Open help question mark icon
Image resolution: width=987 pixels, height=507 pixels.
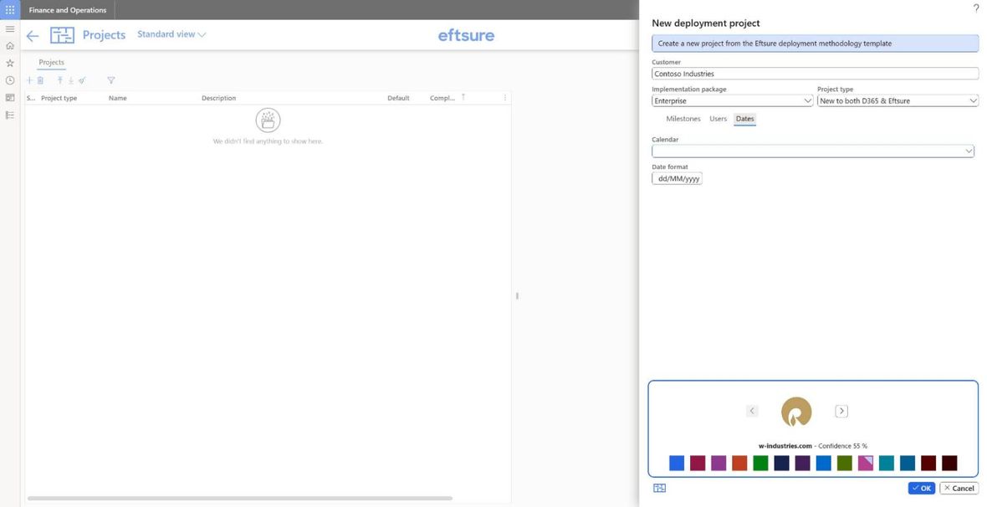[x=976, y=8]
